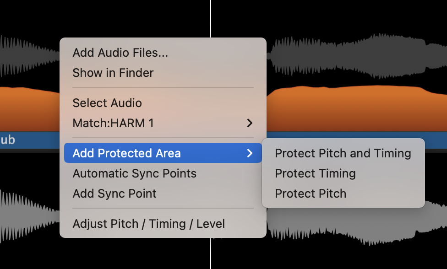Click the white playhead line above the menu
This screenshot has width=447, height=269.
point(211,18)
